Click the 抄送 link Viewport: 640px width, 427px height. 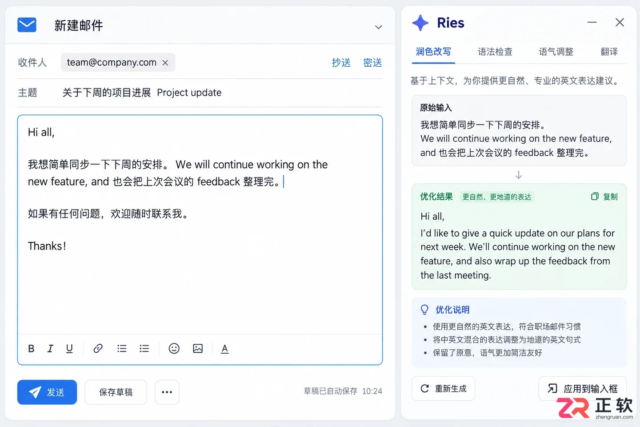[x=341, y=63]
